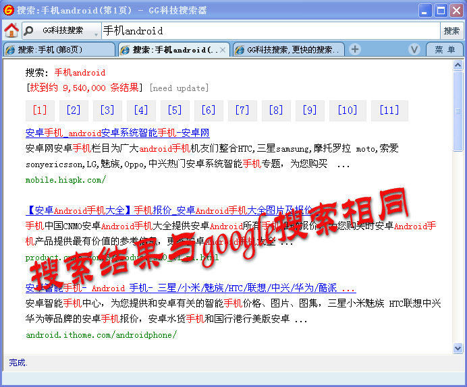
Task: Click the address field containing 手机android
Action: (270, 31)
